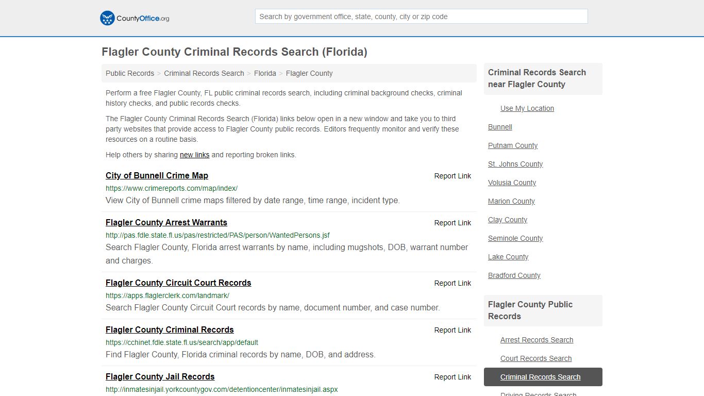
Task: Open Public Records breadcrumb
Action: [x=130, y=73]
